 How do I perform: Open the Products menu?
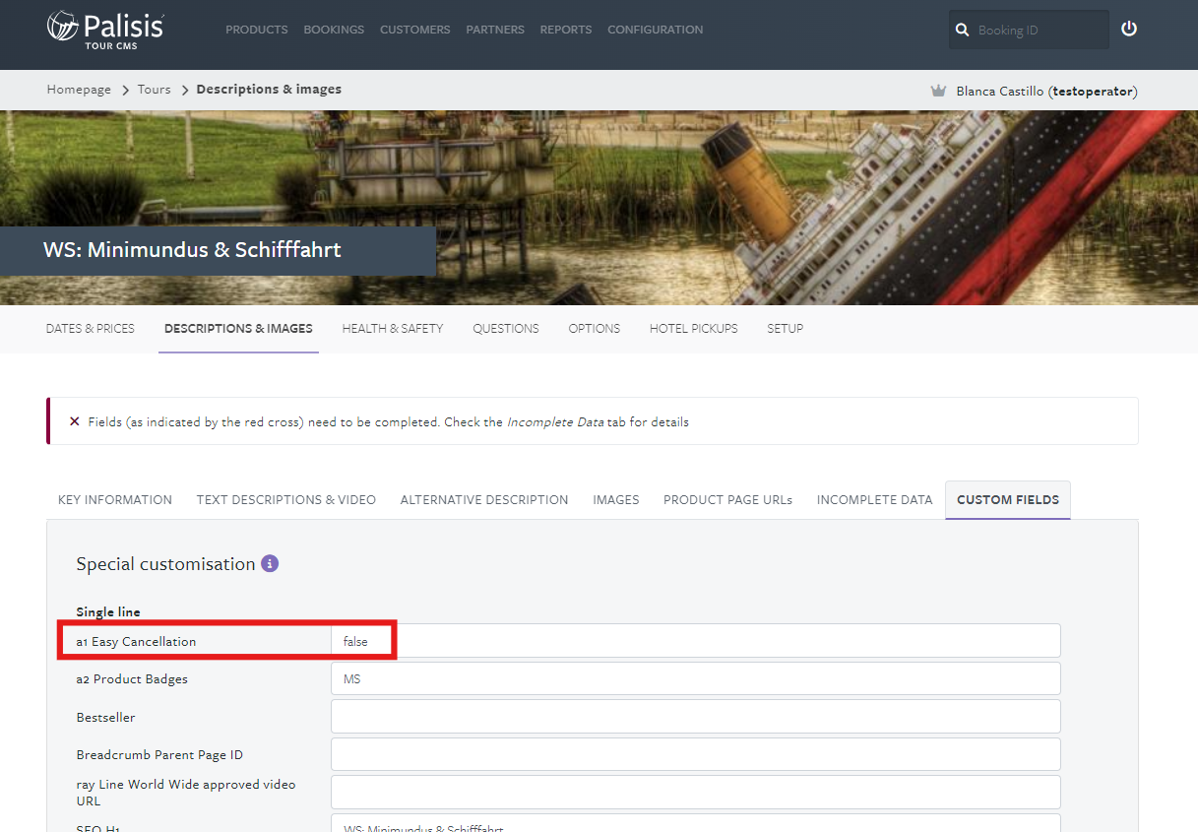tap(256, 30)
